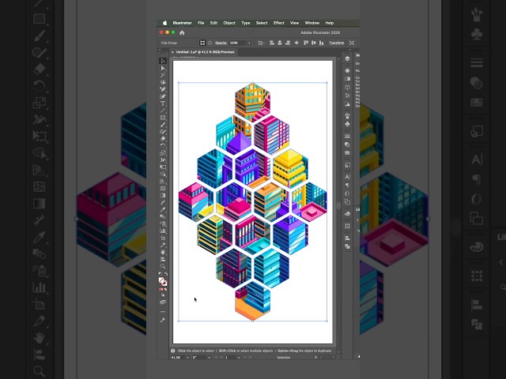
Task: Select the Rectangle tool
Action: pyautogui.click(x=163, y=118)
